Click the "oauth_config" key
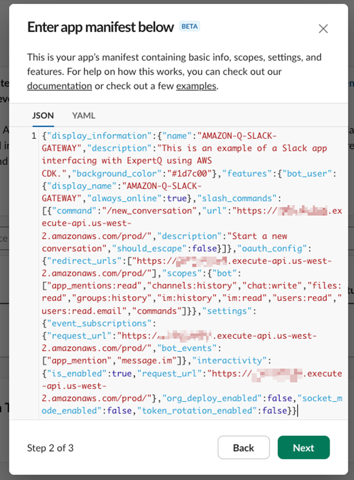Viewport: 354px width, 480px height. [272, 248]
